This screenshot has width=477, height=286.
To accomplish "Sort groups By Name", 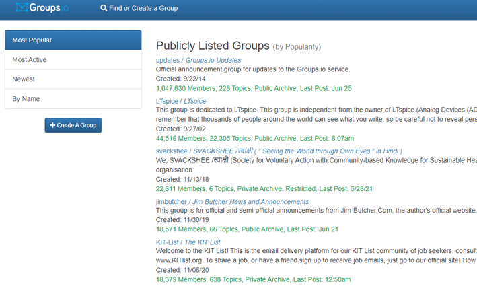I will pyautogui.click(x=73, y=98).
